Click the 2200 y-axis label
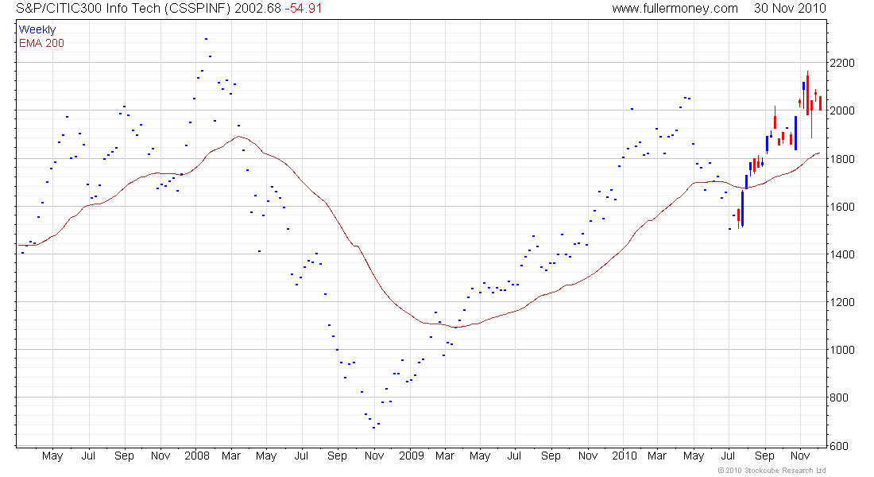 tap(841, 63)
